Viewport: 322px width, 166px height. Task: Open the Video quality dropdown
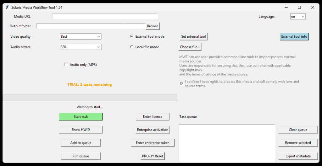coord(80,36)
